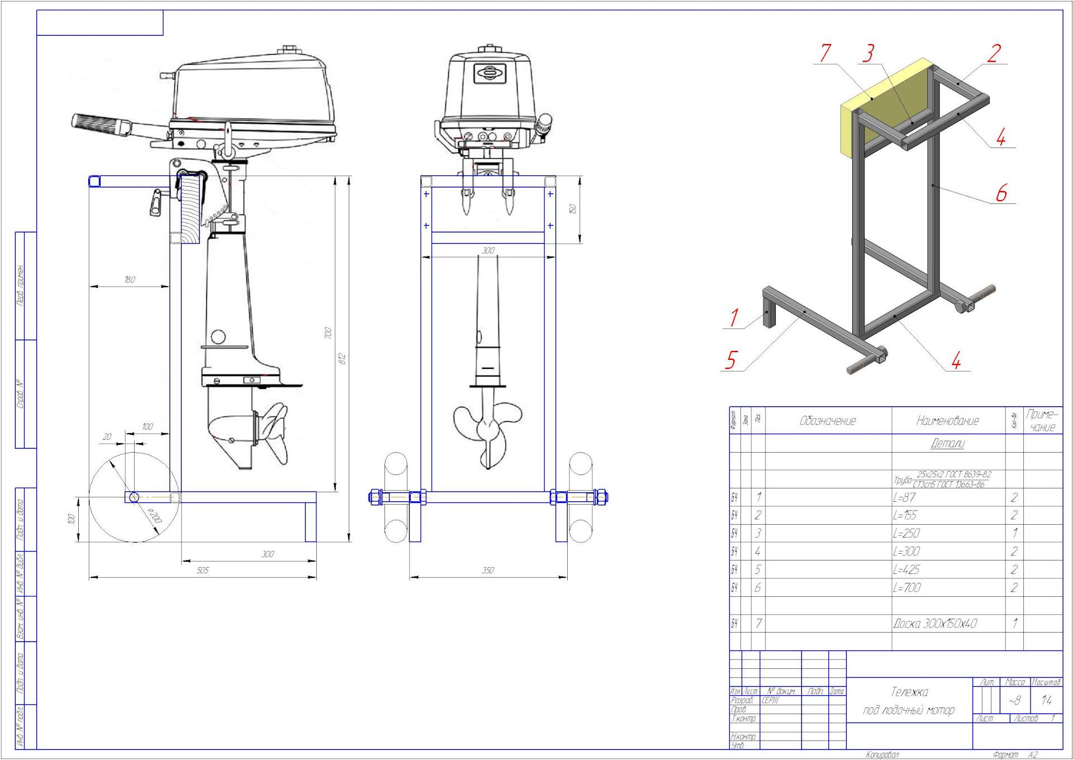Click the red callout number 6
The height and width of the screenshot is (760, 1073).
(1001, 193)
